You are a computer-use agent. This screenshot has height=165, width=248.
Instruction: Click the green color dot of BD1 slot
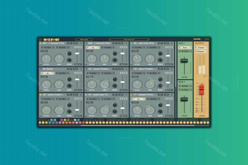41,43
